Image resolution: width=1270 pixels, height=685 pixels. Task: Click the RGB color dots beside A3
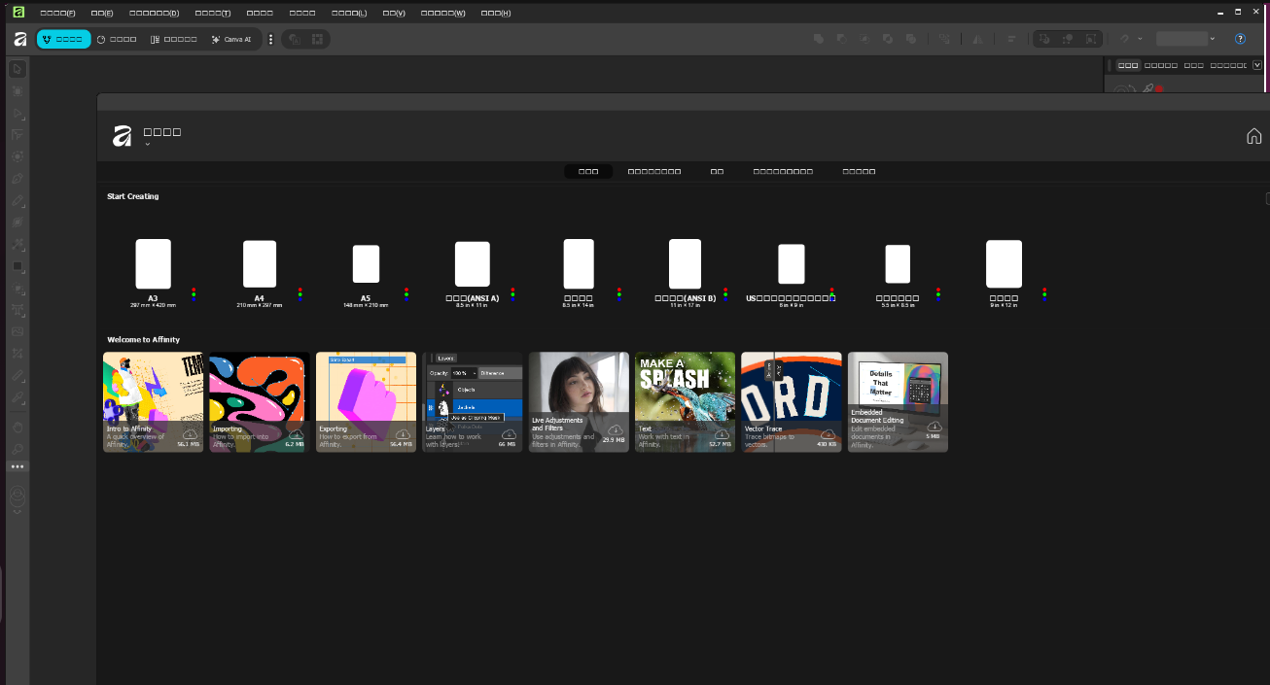[194, 294]
